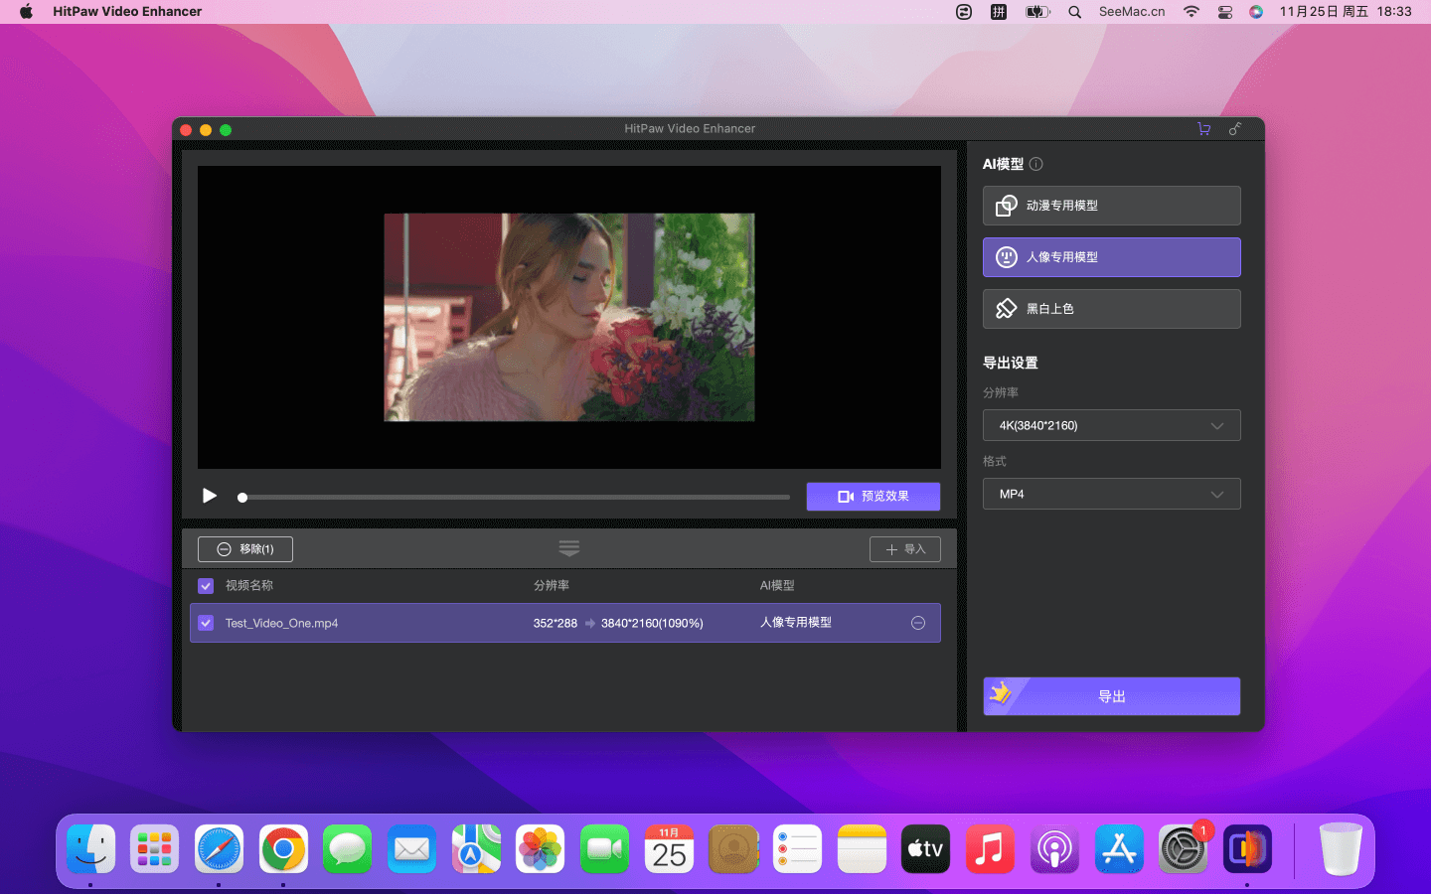Screen dimensions: 1431x894
Task: Open the HitPaw Video Enhancer menu
Action: pos(127,12)
